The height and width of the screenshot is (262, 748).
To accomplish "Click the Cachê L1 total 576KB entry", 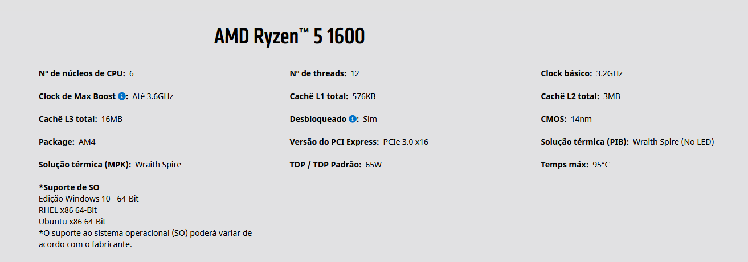I will (333, 96).
